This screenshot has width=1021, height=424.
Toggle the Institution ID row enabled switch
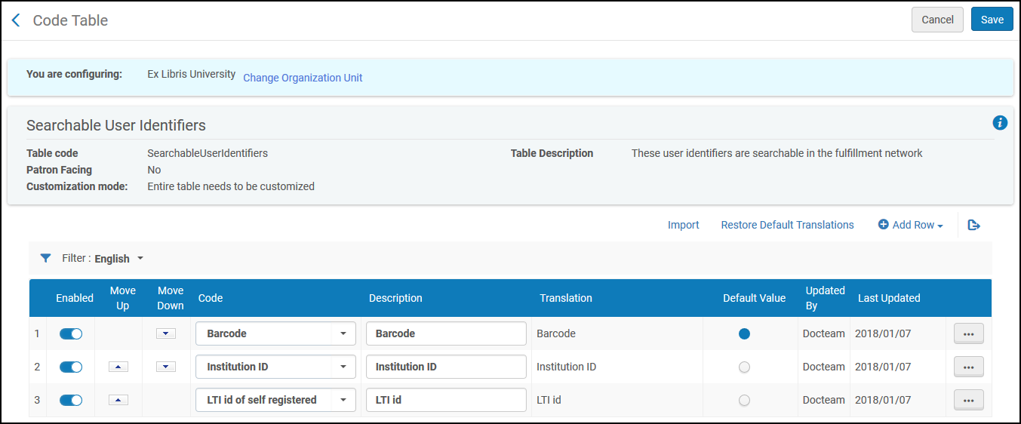71,367
